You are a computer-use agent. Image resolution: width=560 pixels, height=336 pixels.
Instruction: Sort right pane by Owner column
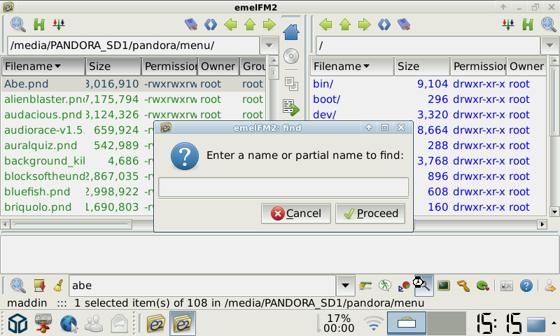526,66
